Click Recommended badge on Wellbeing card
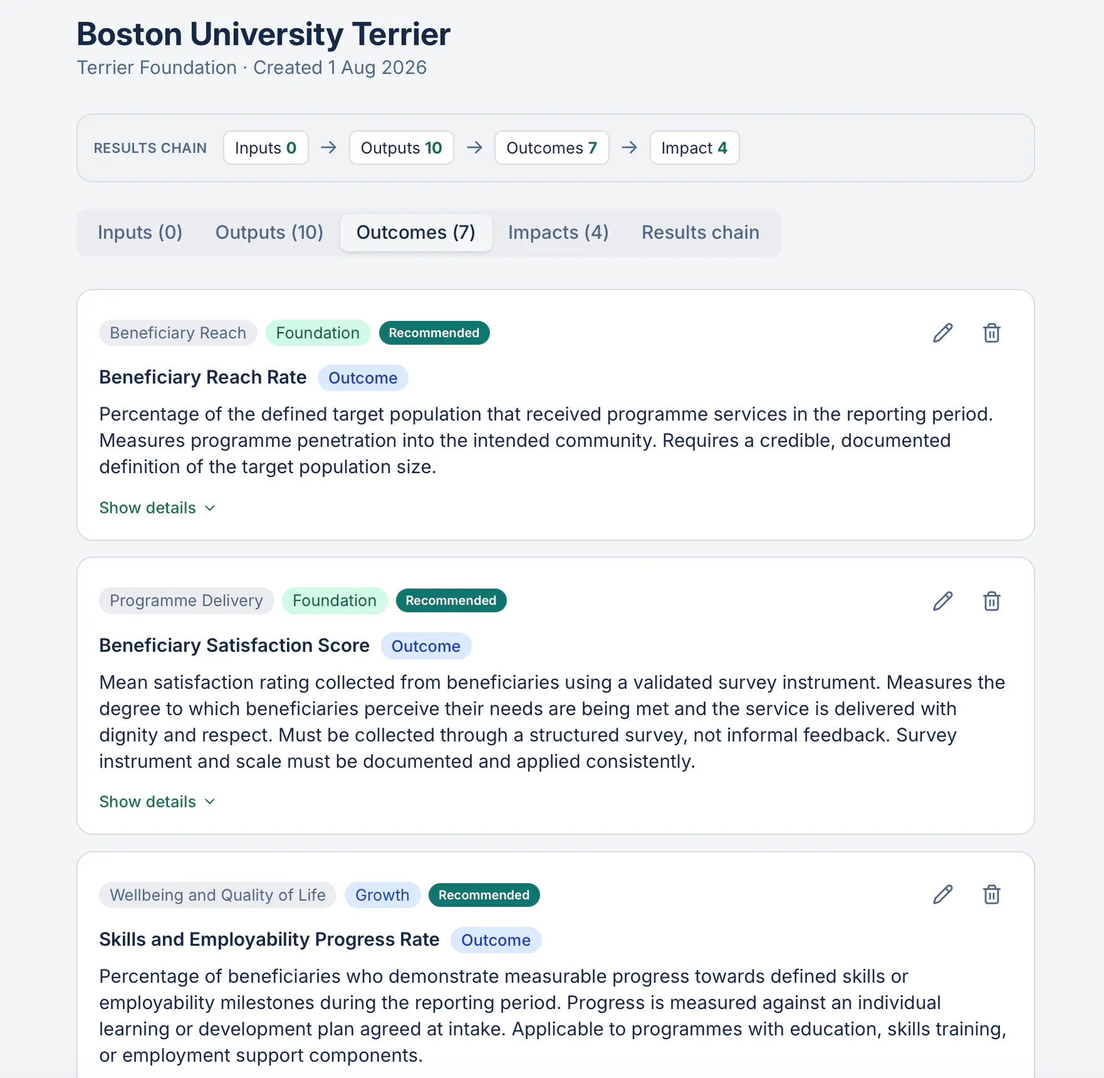Image resolution: width=1104 pixels, height=1078 pixels. tap(484, 895)
